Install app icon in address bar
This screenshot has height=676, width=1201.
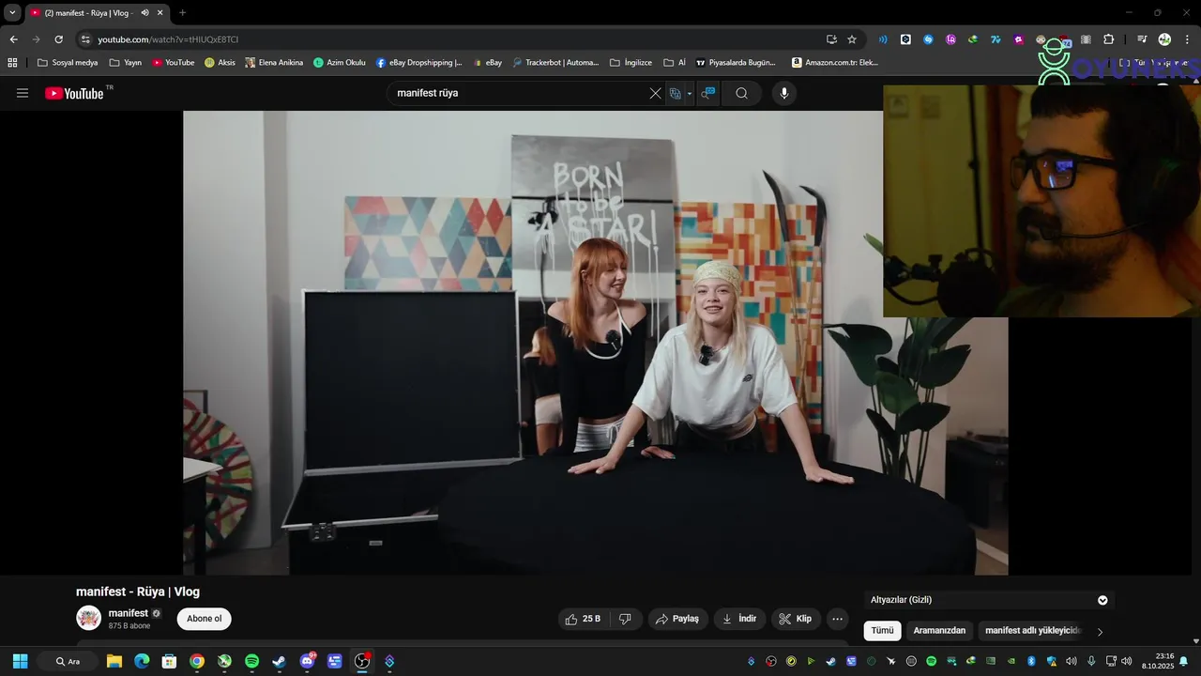831,39
